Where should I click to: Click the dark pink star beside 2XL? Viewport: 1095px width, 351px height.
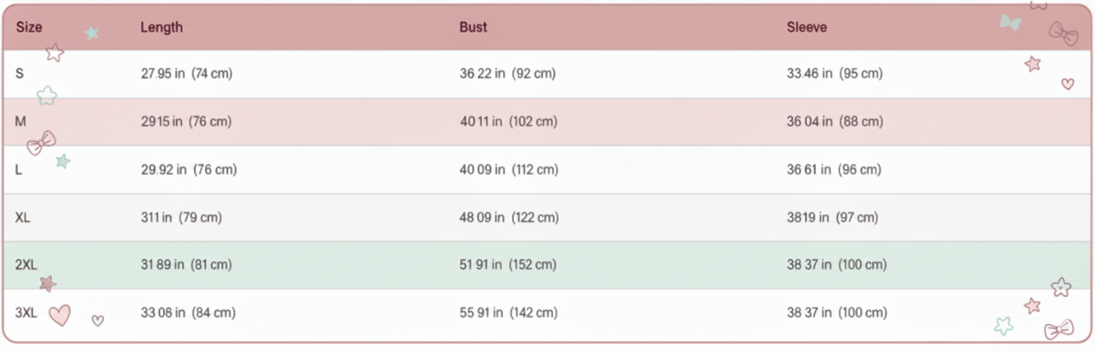47,283
